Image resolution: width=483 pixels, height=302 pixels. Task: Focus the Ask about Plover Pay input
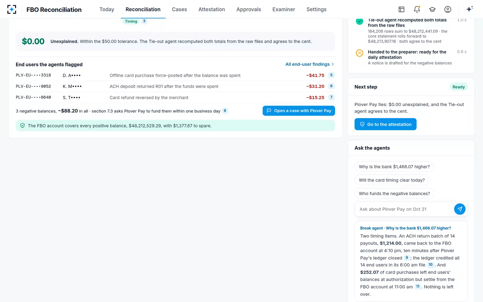coord(405,209)
